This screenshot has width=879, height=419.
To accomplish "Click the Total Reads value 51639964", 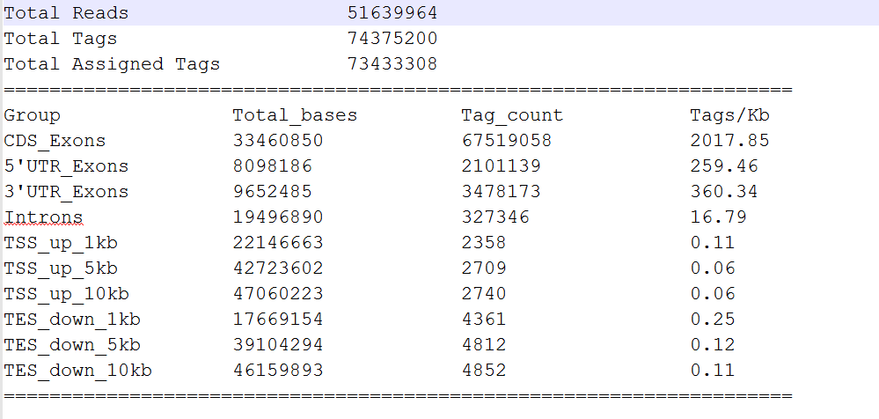I will 392,13.
